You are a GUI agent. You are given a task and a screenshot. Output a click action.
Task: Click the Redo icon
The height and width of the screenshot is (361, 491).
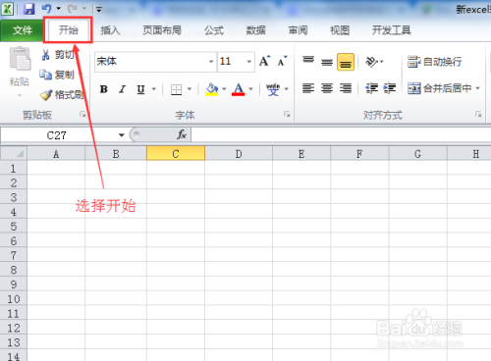click(72, 9)
